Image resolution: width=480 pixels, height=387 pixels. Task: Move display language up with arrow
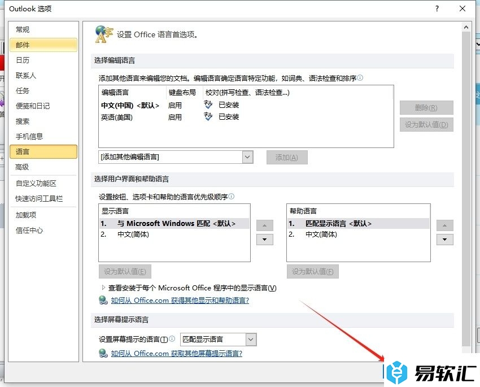click(265, 225)
